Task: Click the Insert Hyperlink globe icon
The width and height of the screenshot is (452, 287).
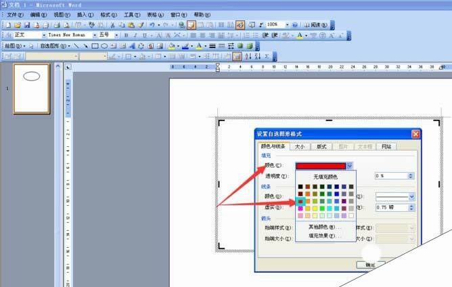Action: pyautogui.click(x=181, y=25)
